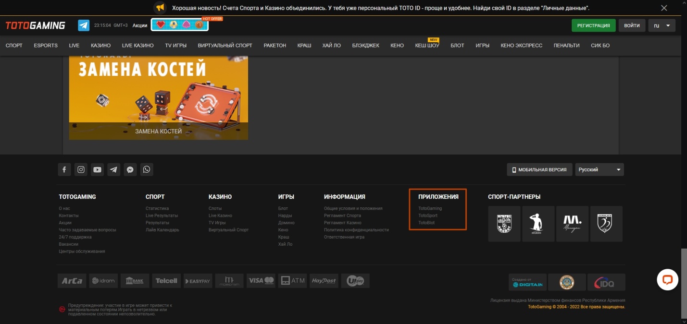Open the Facebook social icon
The height and width of the screenshot is (324, 687).
(x=64, y=169)
